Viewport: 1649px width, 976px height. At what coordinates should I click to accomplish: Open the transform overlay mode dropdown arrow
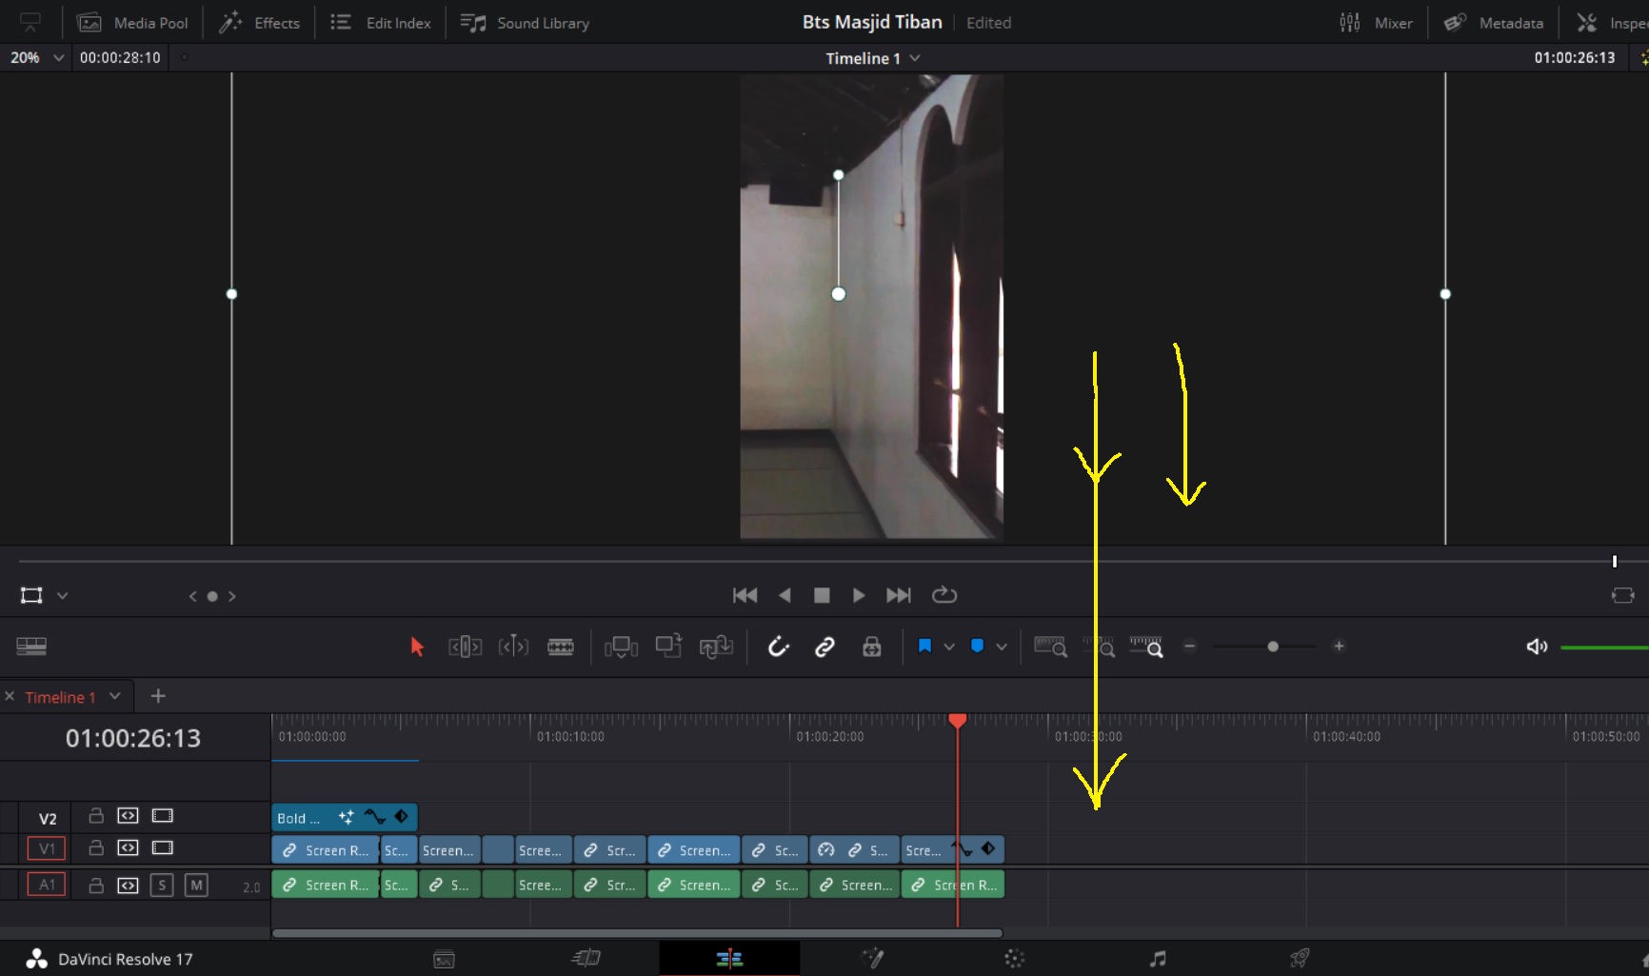coord(63,596)
